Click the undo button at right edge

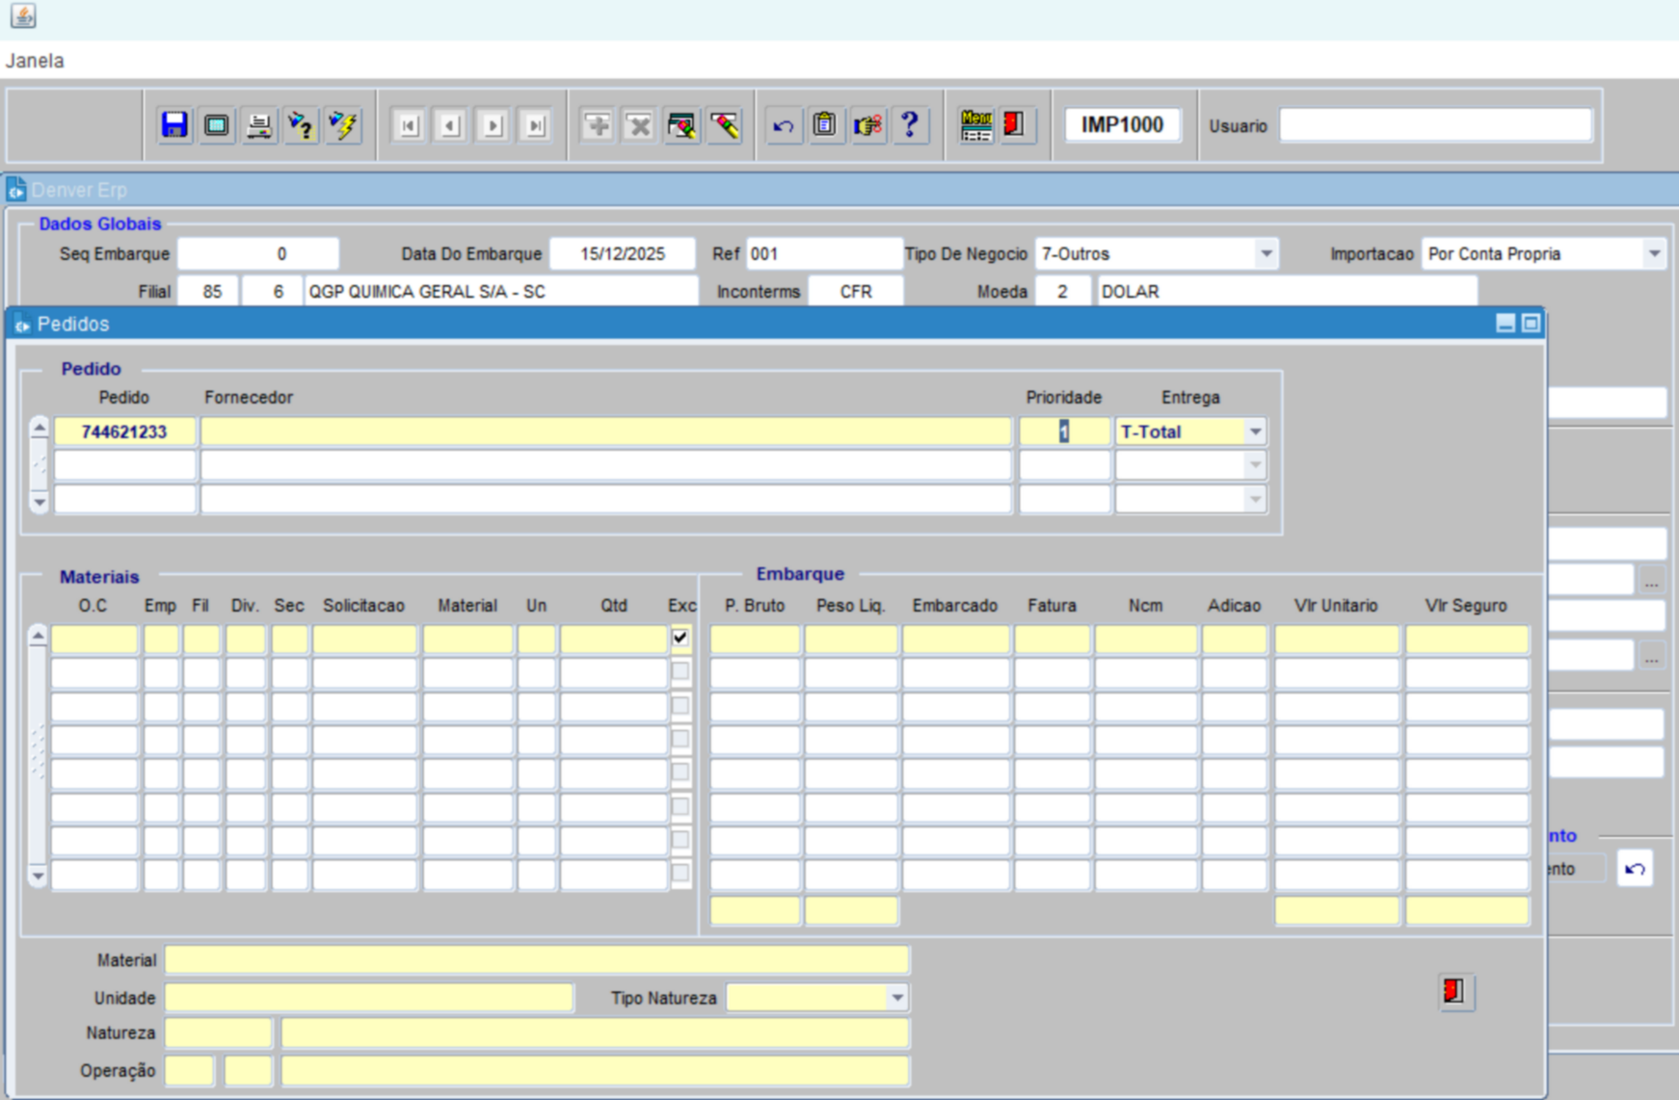(x=1635, y=869)
